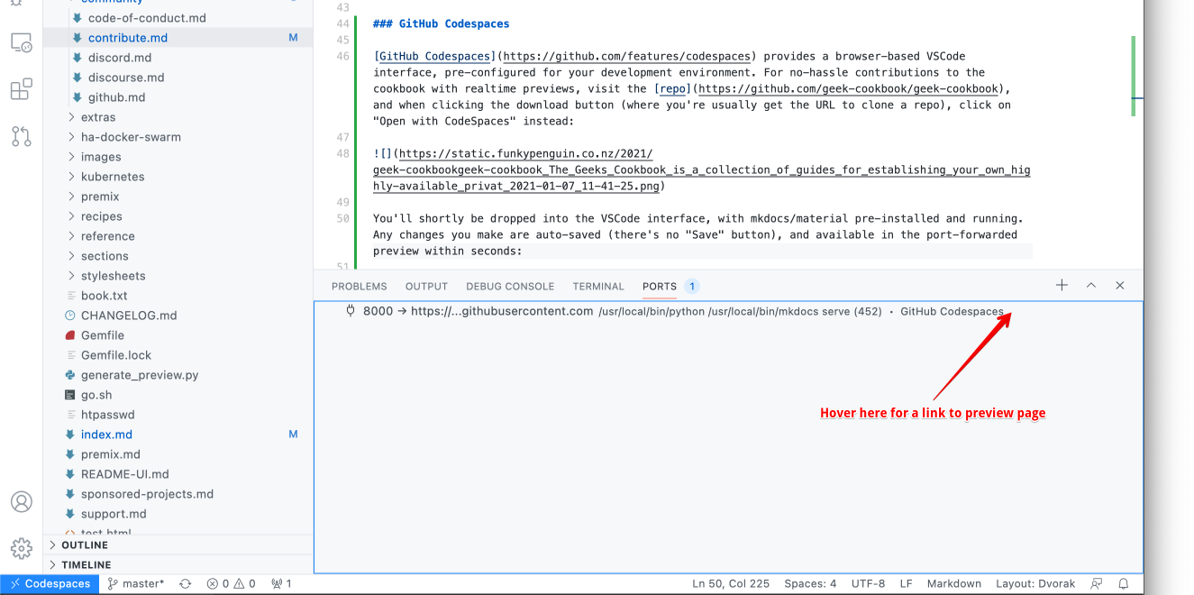Change encoding via UTF-8 status item

[x=868, y=584]
